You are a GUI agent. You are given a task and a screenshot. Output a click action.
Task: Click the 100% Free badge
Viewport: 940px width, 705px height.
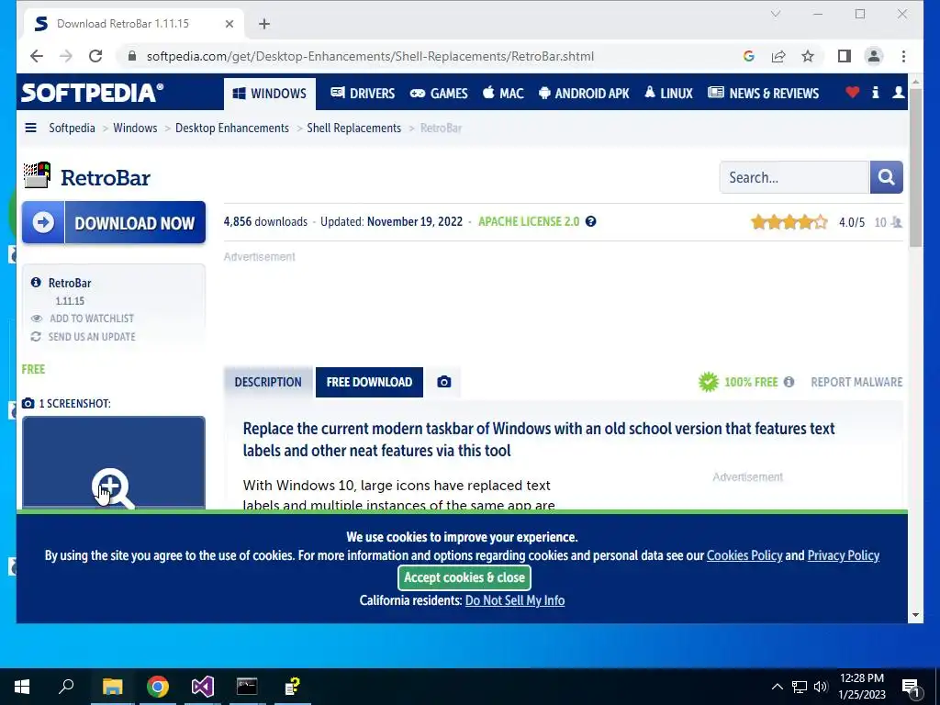[738, 382]
